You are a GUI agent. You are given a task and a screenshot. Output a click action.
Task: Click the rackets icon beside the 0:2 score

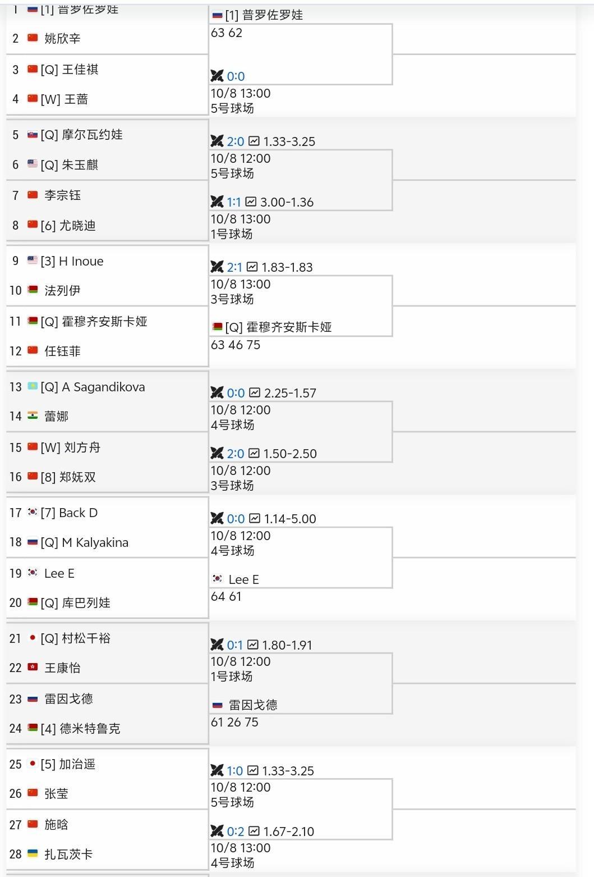click(217, 831)
